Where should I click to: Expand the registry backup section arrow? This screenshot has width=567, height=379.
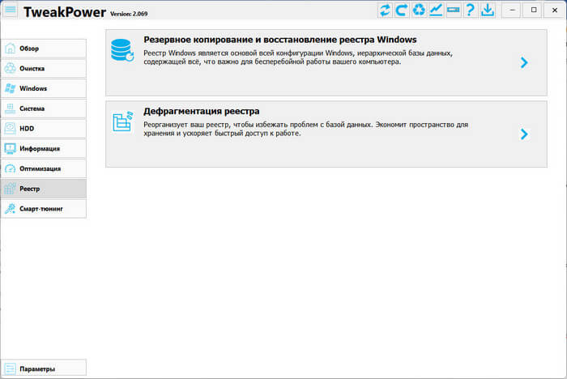(x=524, y=62)
